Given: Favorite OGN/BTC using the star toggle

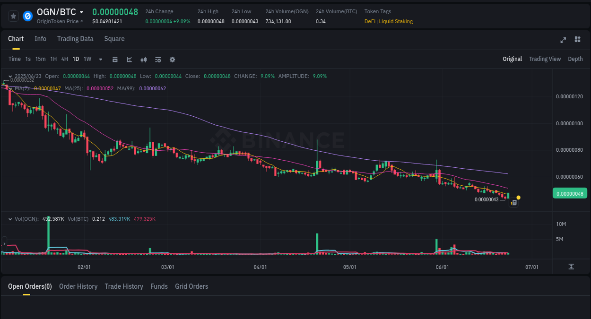Looking at the screenshot, I should tap(13, 16).
